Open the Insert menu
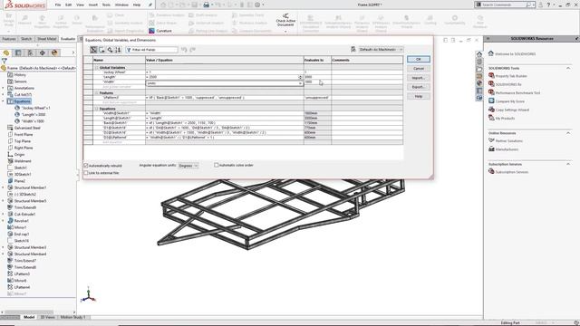 tap(92, 5)
